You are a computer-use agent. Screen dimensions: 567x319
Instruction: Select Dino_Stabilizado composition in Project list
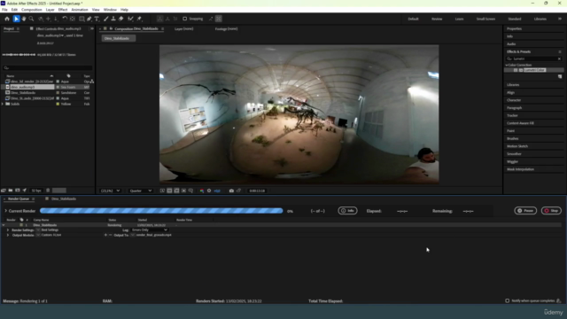(x=23, y=93)
